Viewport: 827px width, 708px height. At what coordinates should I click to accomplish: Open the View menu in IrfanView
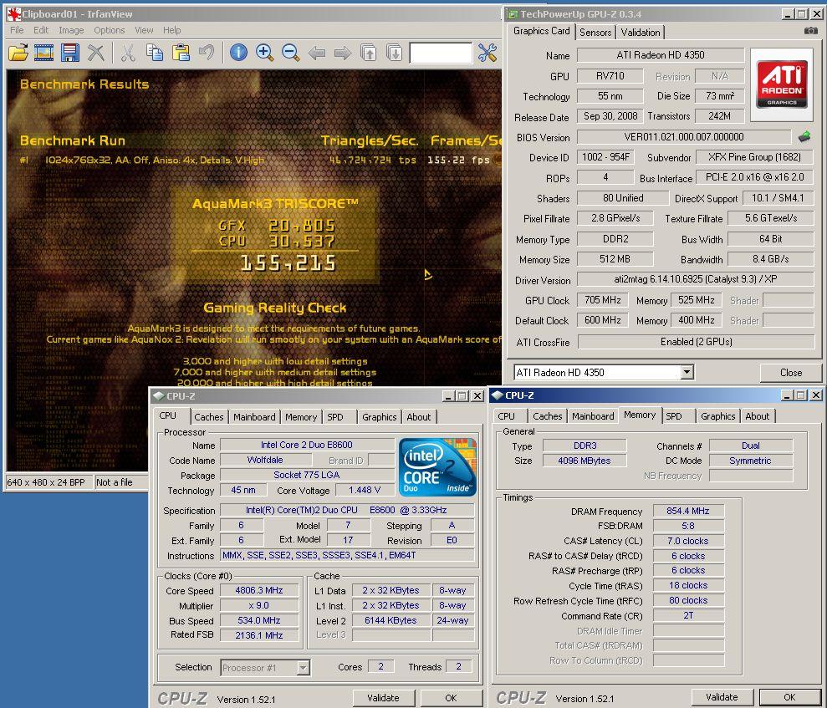pos(144,30)
